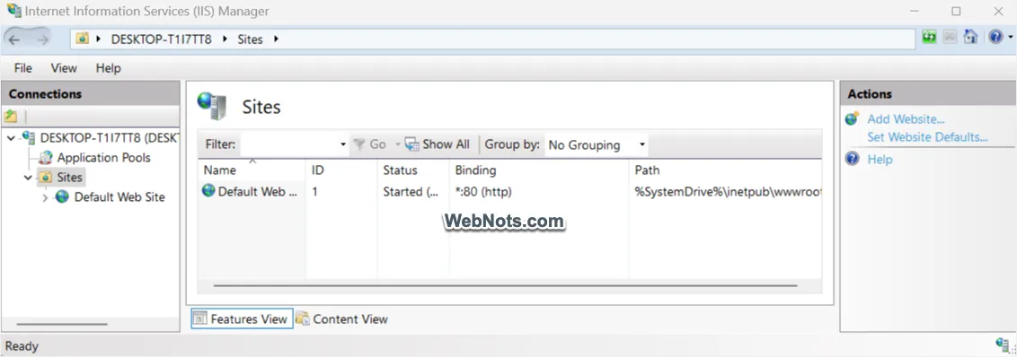Image resolution: width=1017 pixels, height=357 pixels.
Task: Click the Stop icon in address toolbar
Action: tap(951, 36)
